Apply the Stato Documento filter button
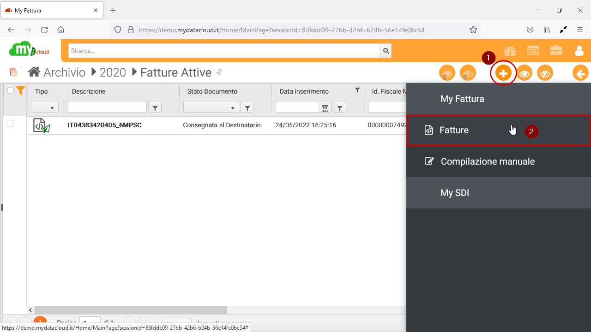 (x=247, y=107)
